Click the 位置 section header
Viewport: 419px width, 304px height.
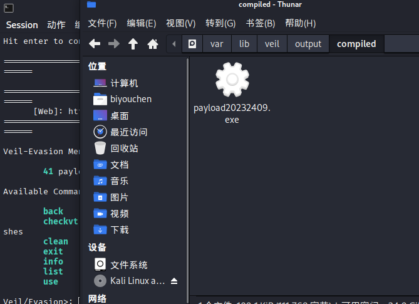97,66
